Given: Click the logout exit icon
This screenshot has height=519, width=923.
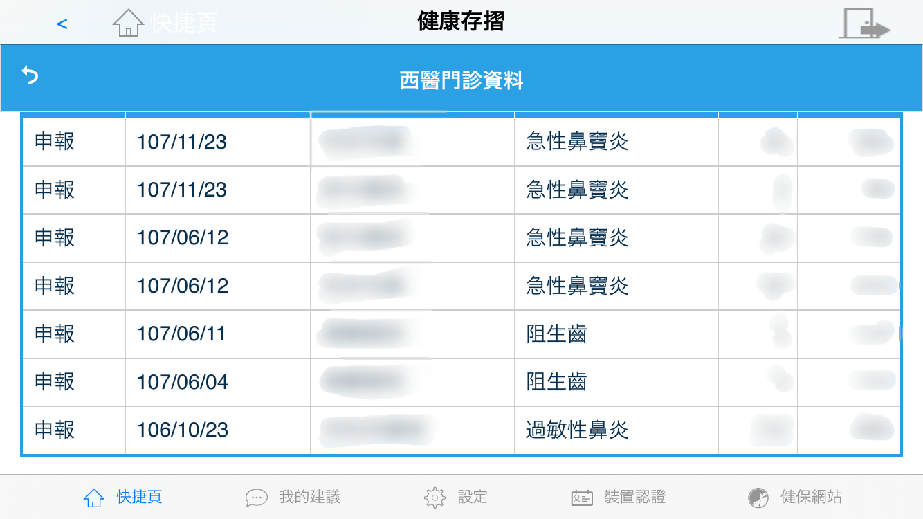Looking at the screenshot, I should [x=864, y=23].
